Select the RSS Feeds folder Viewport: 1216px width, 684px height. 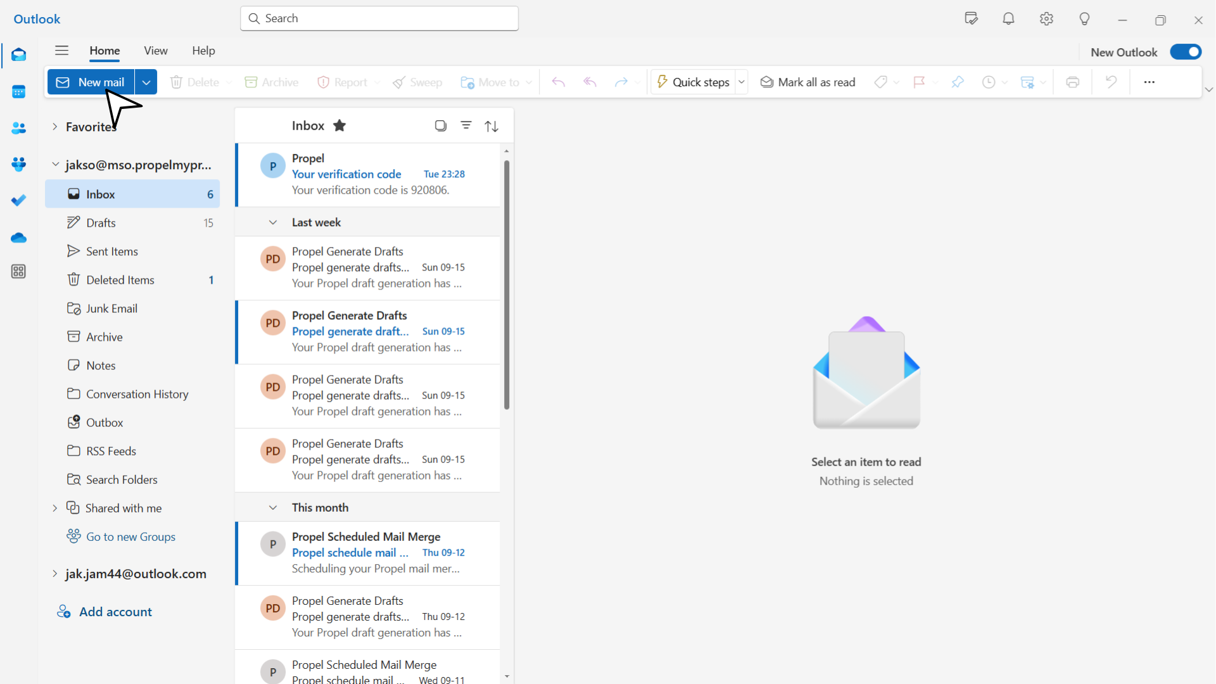pyautogui.click(x=132, y=451)
